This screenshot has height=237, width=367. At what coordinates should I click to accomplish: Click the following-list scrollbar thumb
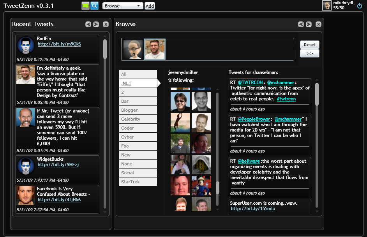tap(217, 188)
